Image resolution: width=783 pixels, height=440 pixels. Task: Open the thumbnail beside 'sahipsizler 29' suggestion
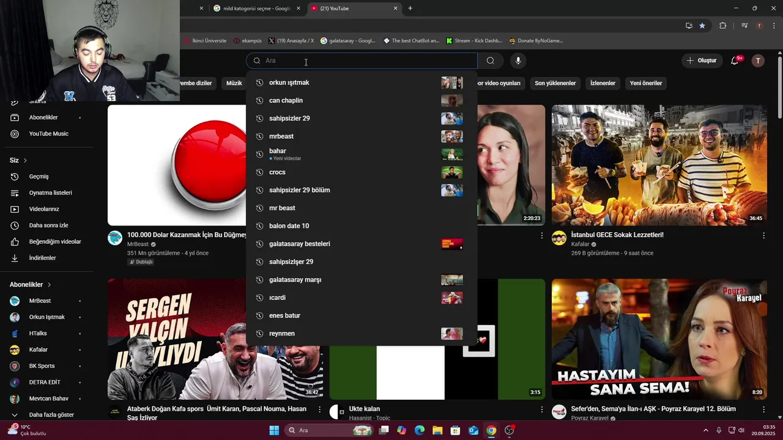point(452,119)
